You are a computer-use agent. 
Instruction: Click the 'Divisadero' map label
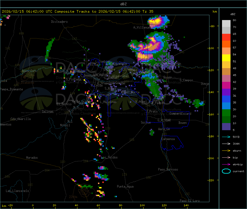click(59, 22)
